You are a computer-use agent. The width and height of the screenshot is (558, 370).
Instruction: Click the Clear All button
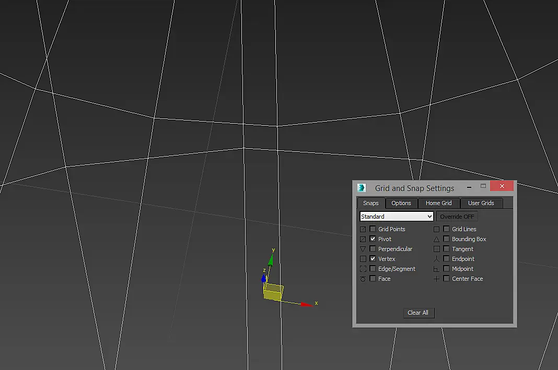click(x=418, y=313)
